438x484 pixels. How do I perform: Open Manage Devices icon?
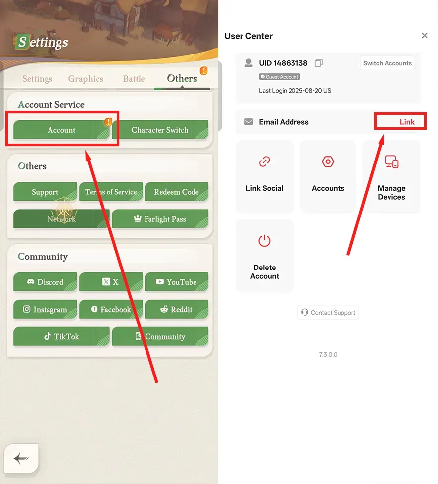[391, 161]
